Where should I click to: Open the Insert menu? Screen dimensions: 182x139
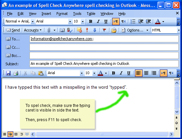click(x=46, y=14)
